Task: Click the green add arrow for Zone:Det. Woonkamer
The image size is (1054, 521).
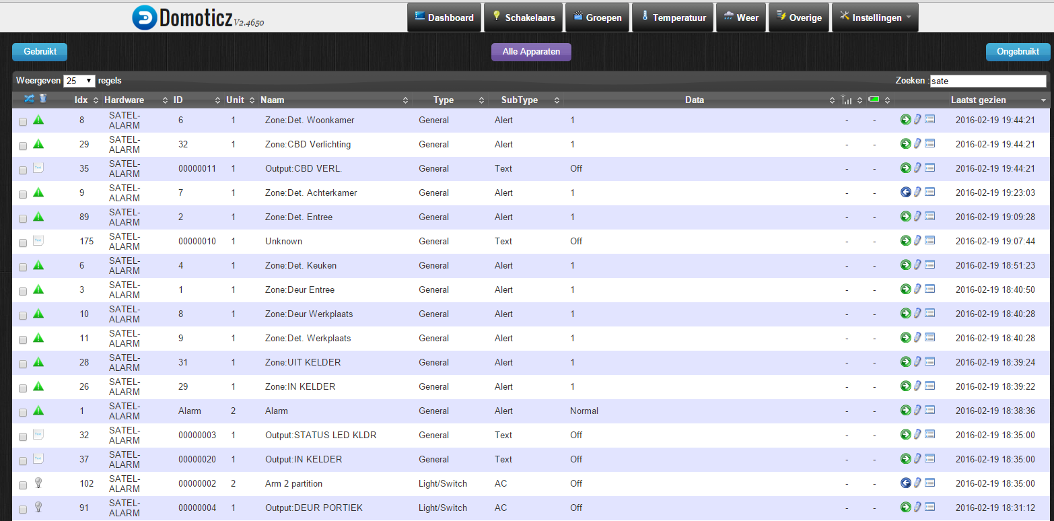Action: 905,120
